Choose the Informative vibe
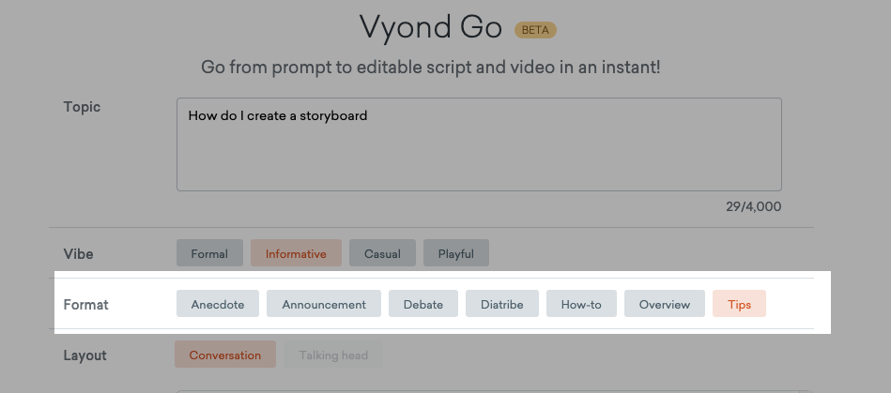This screenshot has height=393, width=891. point(296,253)
